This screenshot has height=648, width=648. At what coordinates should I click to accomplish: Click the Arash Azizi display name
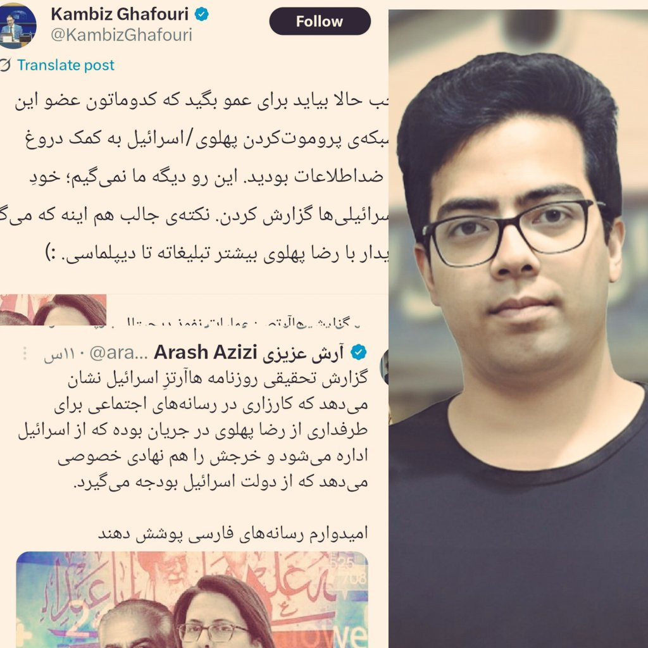[x=248, y=352]
